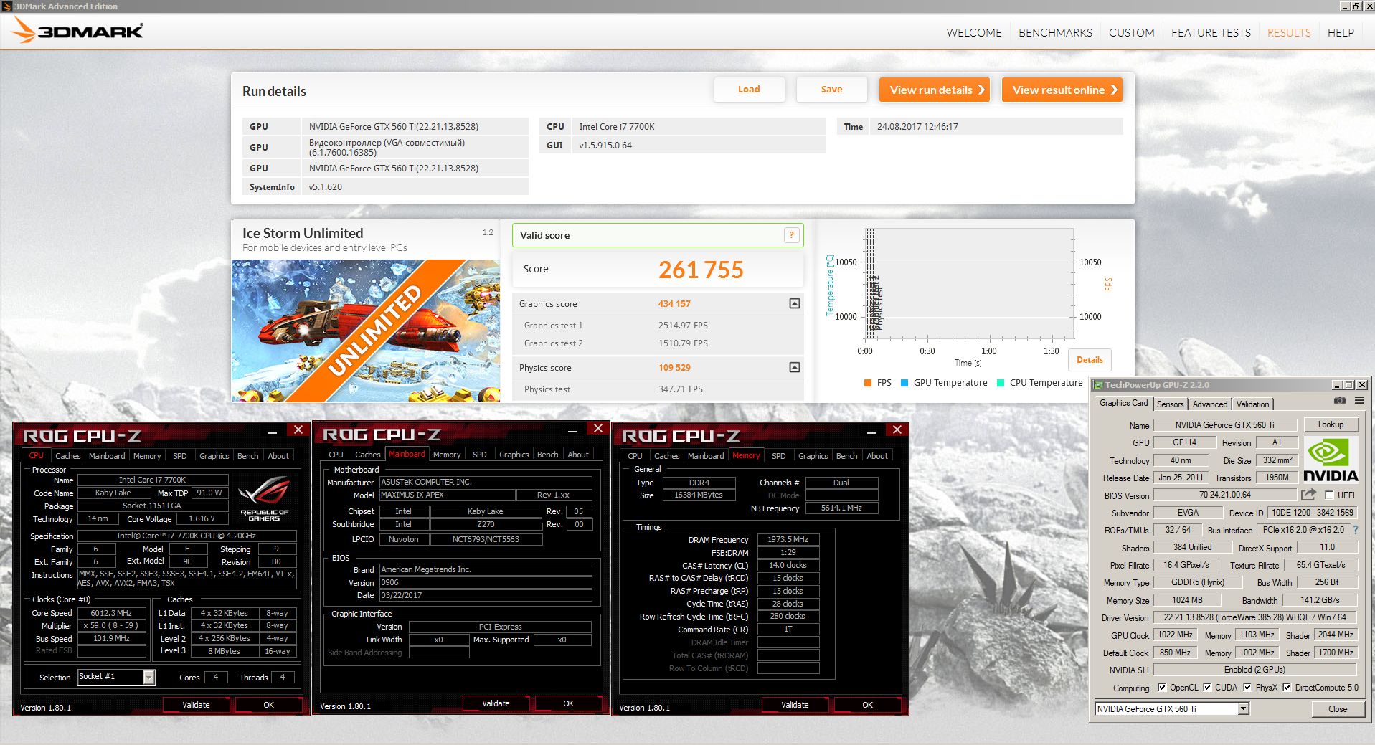This screenshot has height=745, width=1375.
Task: Click the DRAM Frequency value 1973.5 MHz
Action: (788, 539)
